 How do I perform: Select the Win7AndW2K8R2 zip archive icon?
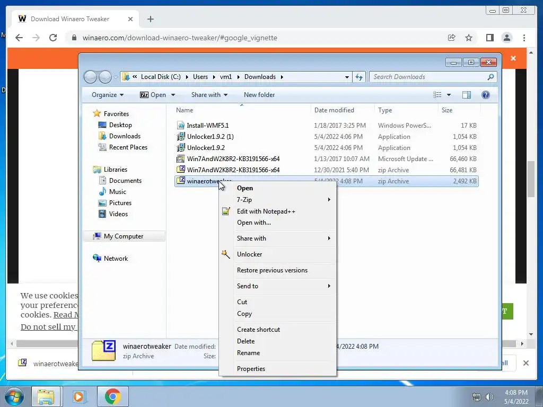click(180, 170)
